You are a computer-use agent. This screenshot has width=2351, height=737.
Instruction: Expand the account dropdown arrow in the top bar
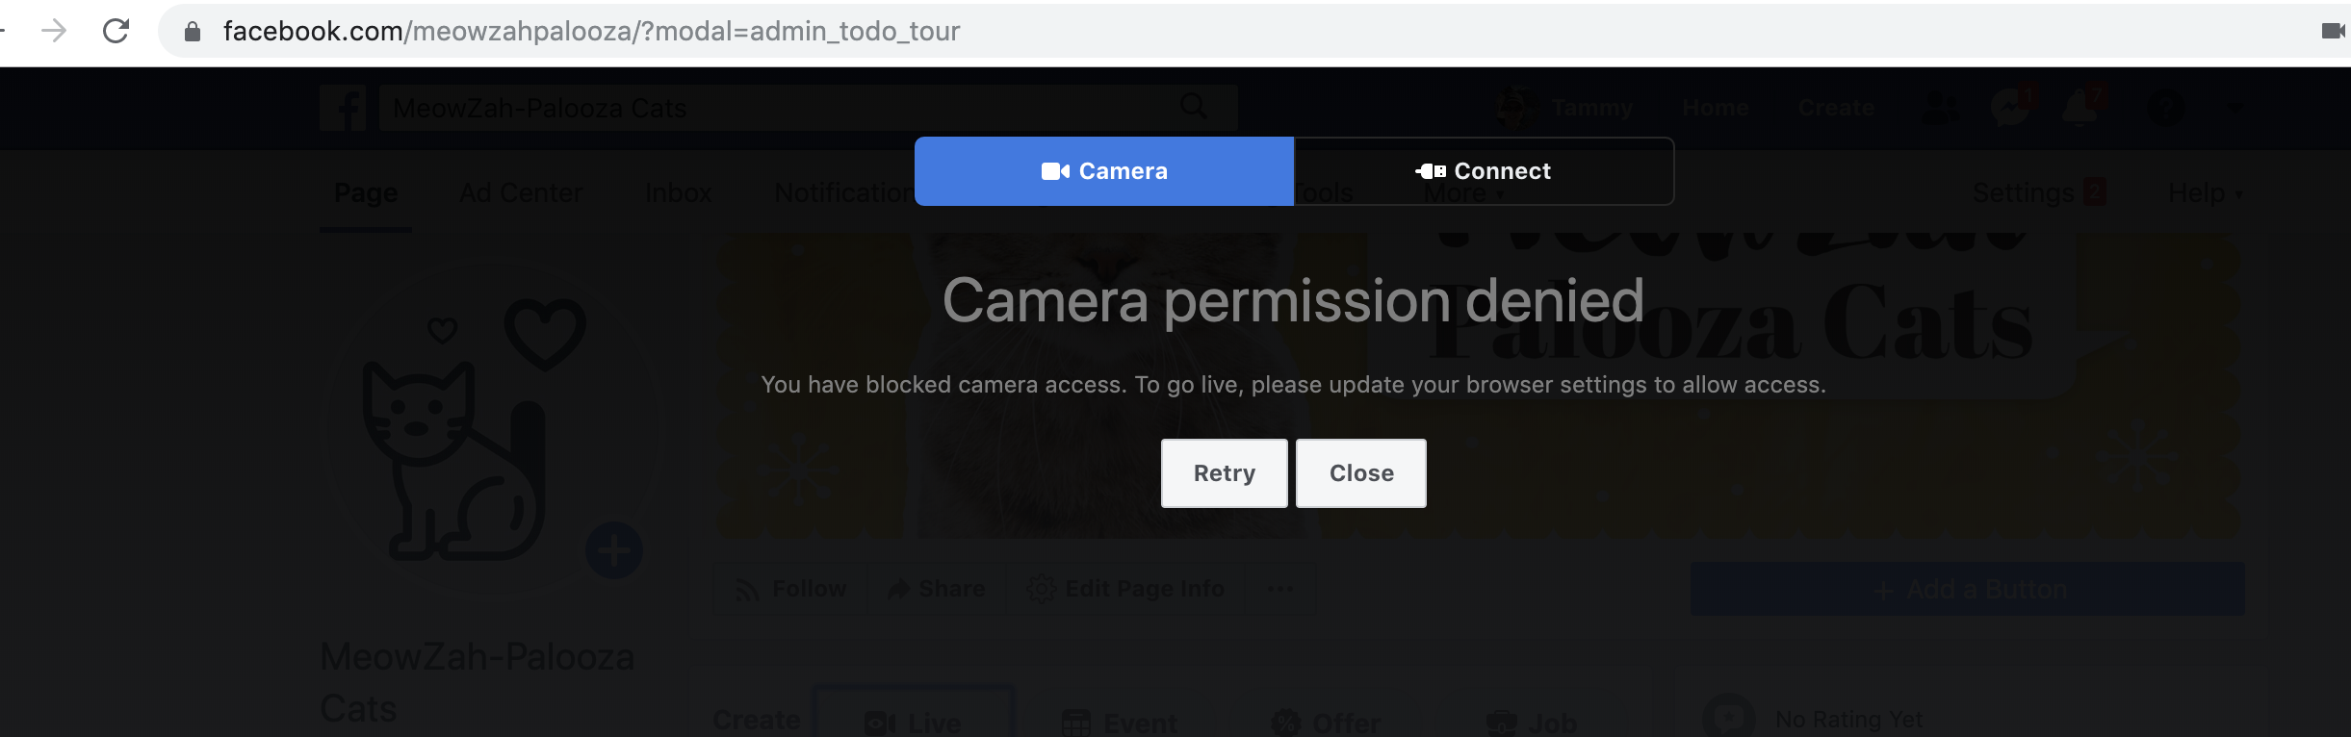tap(2235, 108)
